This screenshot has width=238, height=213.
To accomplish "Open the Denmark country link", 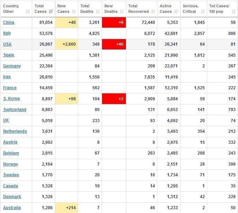I will pyautogui.click(x=12, y=197).
